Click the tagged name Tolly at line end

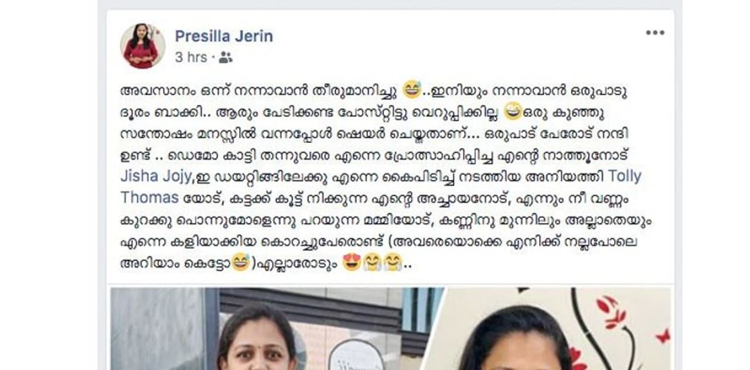pyautogui.click(x=625, y=176)
